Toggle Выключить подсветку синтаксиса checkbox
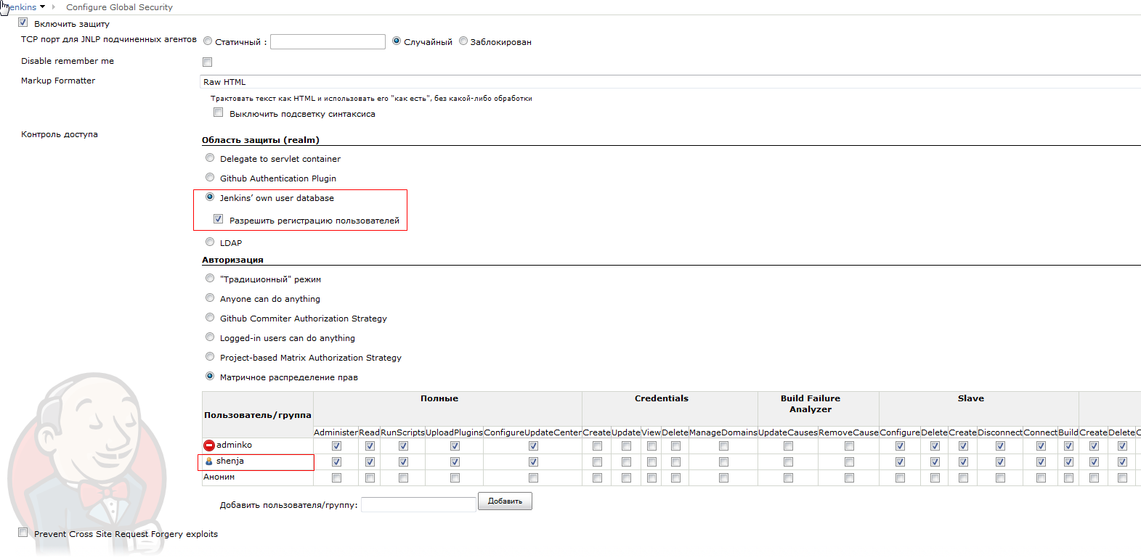 point(218,112)
